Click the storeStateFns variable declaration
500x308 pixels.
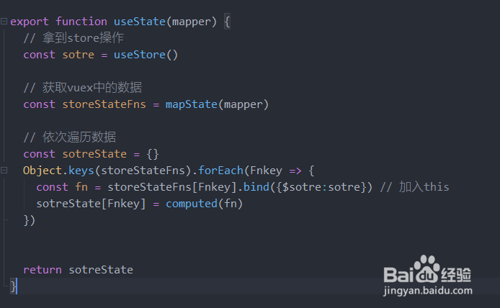click(104, 104)
